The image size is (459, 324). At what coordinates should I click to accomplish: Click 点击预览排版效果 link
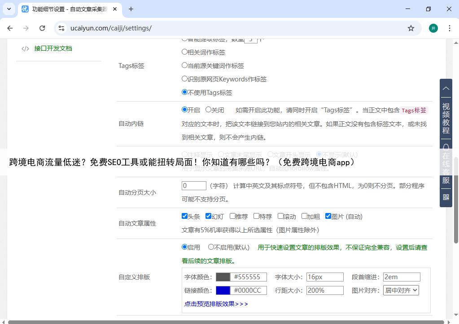click(216, 304)
